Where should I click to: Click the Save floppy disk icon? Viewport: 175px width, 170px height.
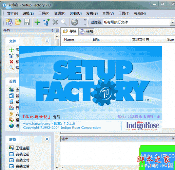click(27, 22)
